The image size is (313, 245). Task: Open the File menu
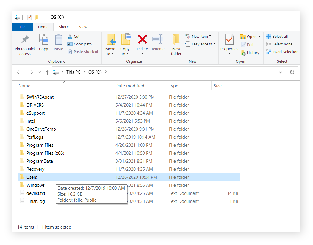[22, 27]
